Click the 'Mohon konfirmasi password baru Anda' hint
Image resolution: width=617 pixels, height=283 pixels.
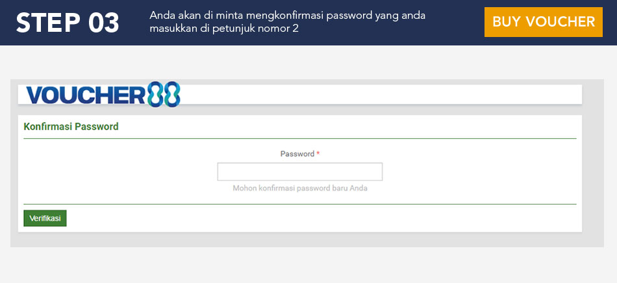tap(305, 189)
